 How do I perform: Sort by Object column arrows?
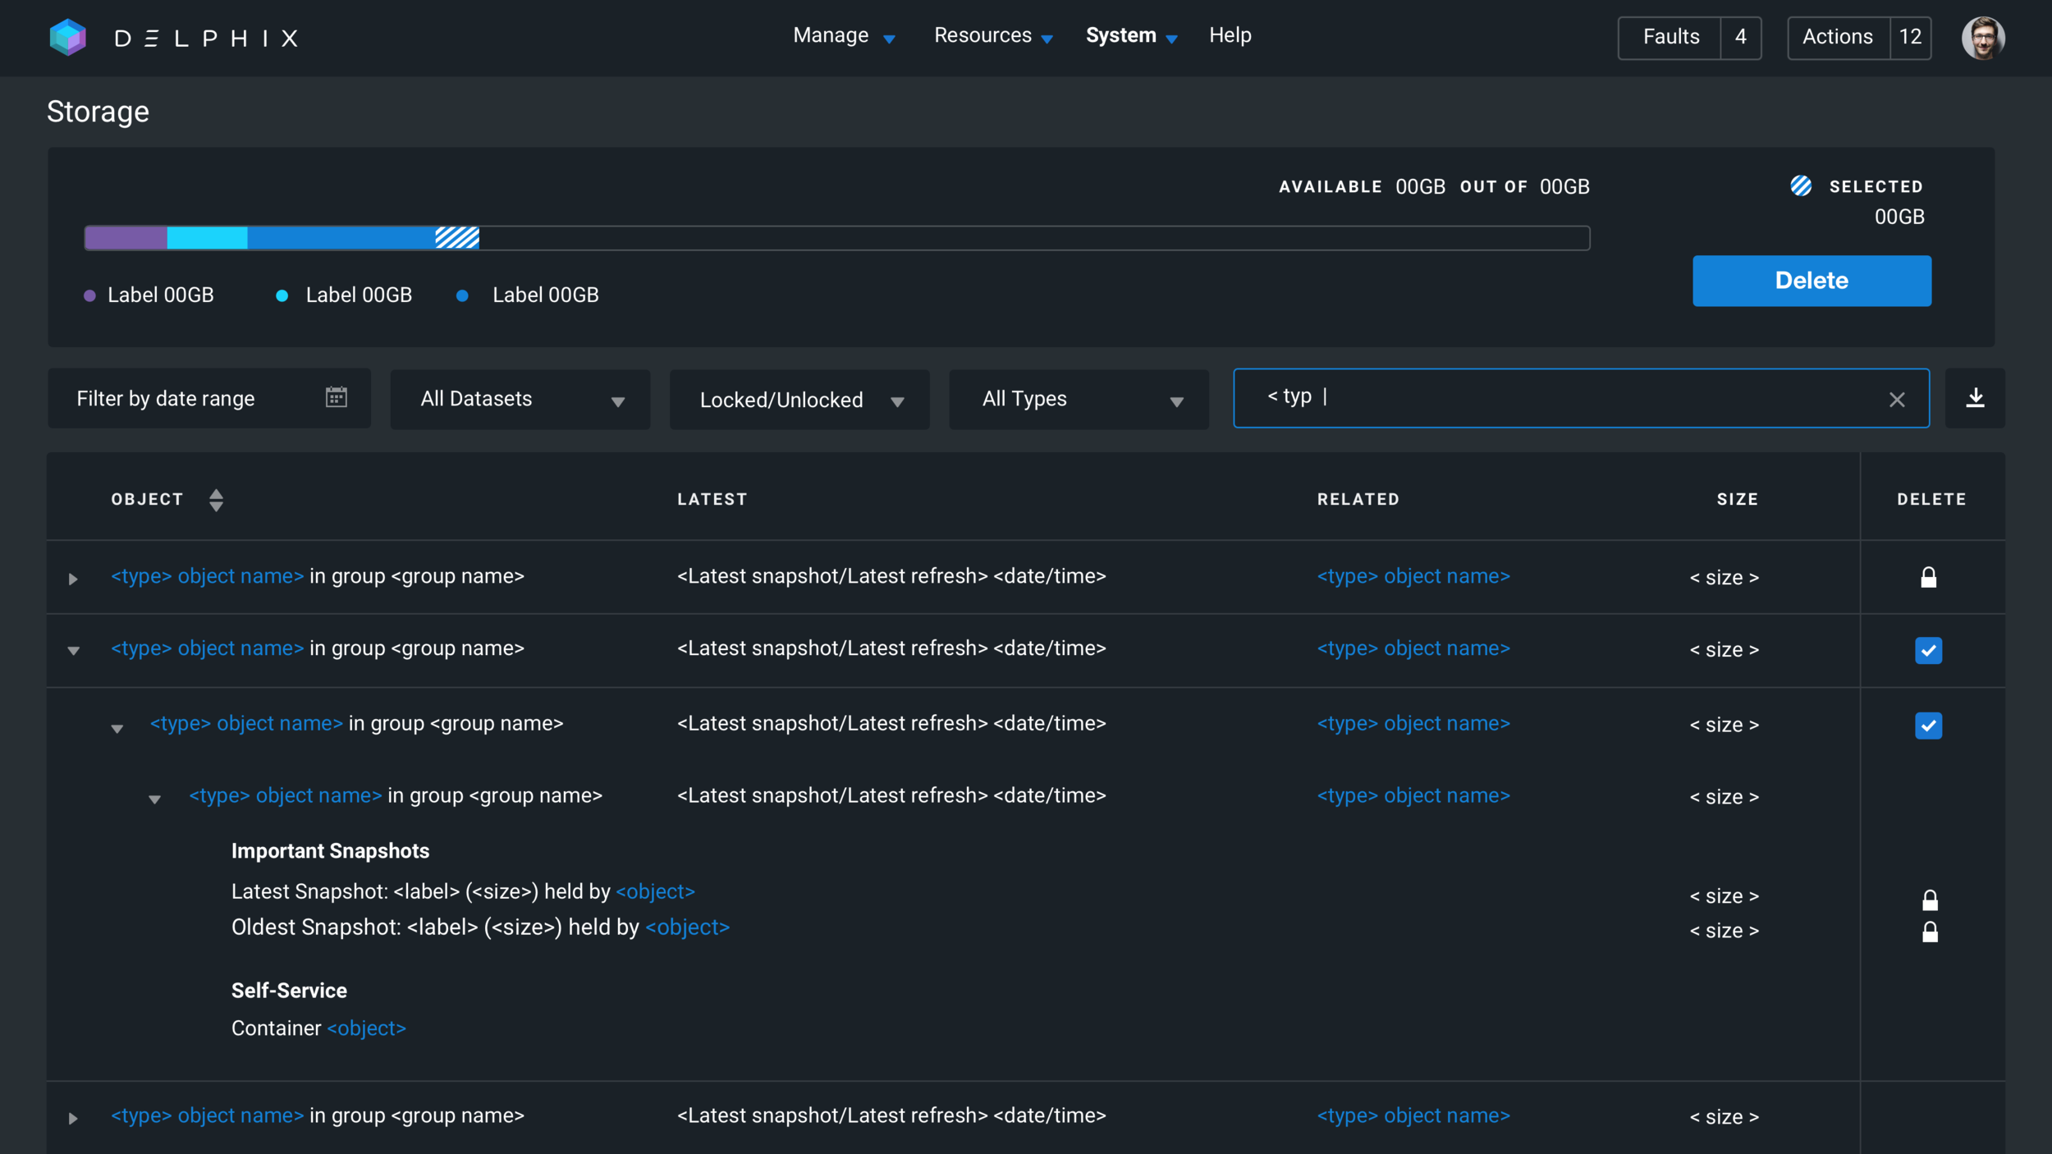[x=216, y=500]
